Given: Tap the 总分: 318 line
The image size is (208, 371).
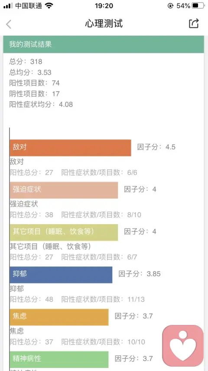Looking at the screenshot, I should [x=26, y=62].
